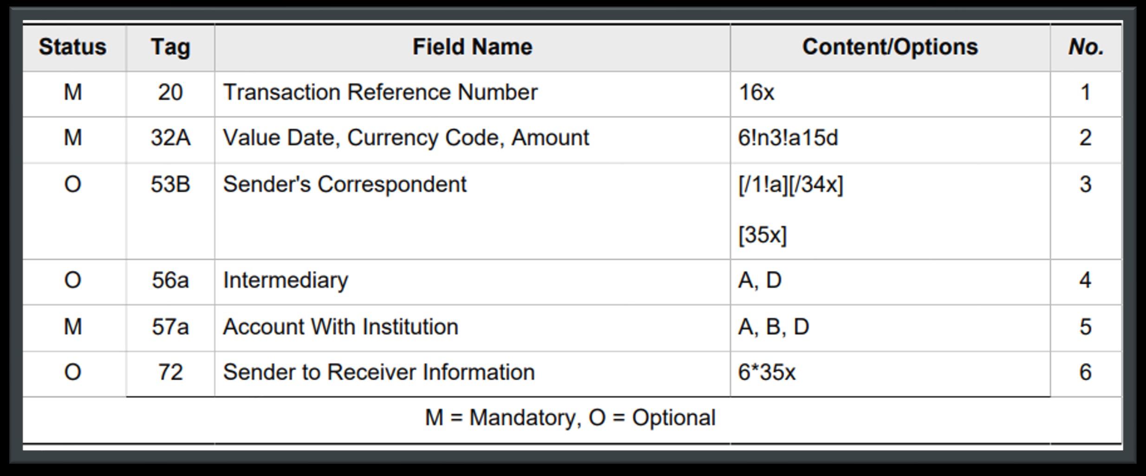The width and height of the screenshot is (1146, 476).
Task: Select the Field Name column header
Action: 472,47
